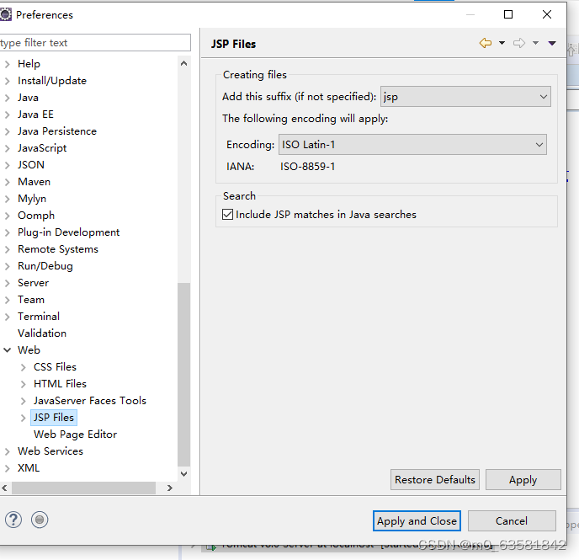Expand the Java Persistence node
The width and height of the screenshot is (579, 560).
point(7,131)
